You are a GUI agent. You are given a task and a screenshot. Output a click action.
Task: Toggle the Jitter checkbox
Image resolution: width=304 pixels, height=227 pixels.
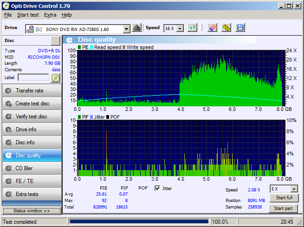pos(157,188)
